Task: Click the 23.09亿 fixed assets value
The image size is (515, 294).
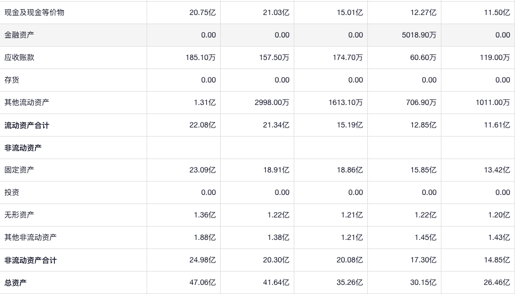Action: pyautogui.click(x=205, y=170)
